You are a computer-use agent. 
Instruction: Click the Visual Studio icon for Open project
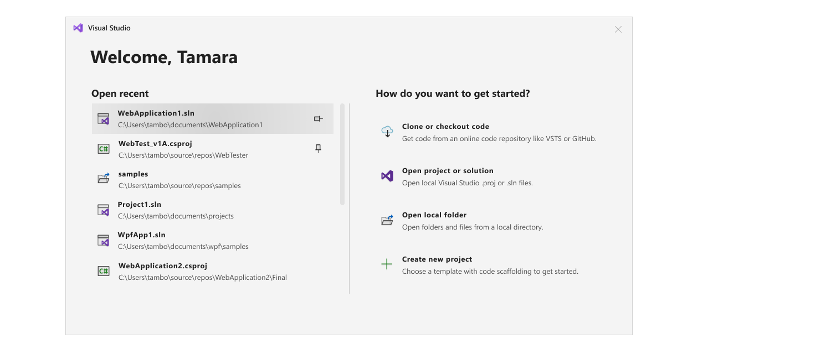click(x=387, y=176)
